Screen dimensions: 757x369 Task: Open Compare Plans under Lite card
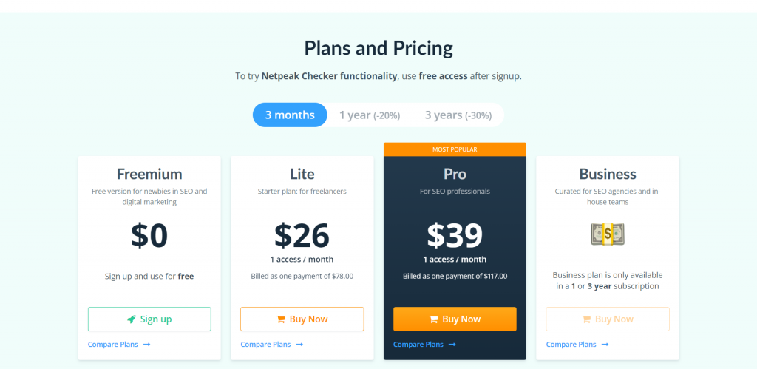265,345
